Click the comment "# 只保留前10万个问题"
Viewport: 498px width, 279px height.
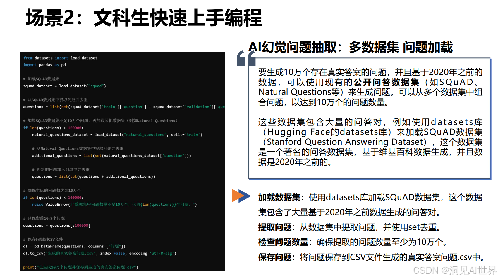click(x=44, y=218)
